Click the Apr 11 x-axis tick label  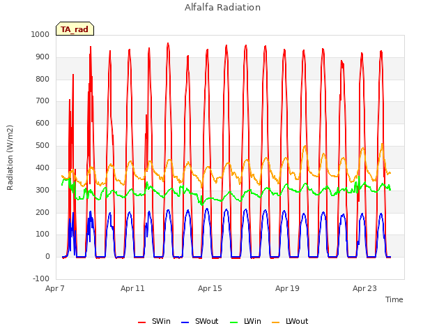[132, 288]
